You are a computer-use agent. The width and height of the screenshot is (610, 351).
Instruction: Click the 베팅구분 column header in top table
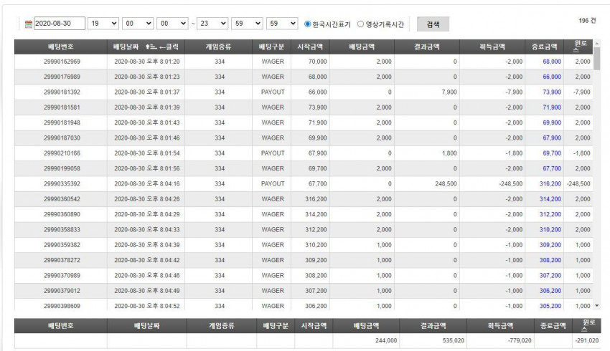[271, 47]
